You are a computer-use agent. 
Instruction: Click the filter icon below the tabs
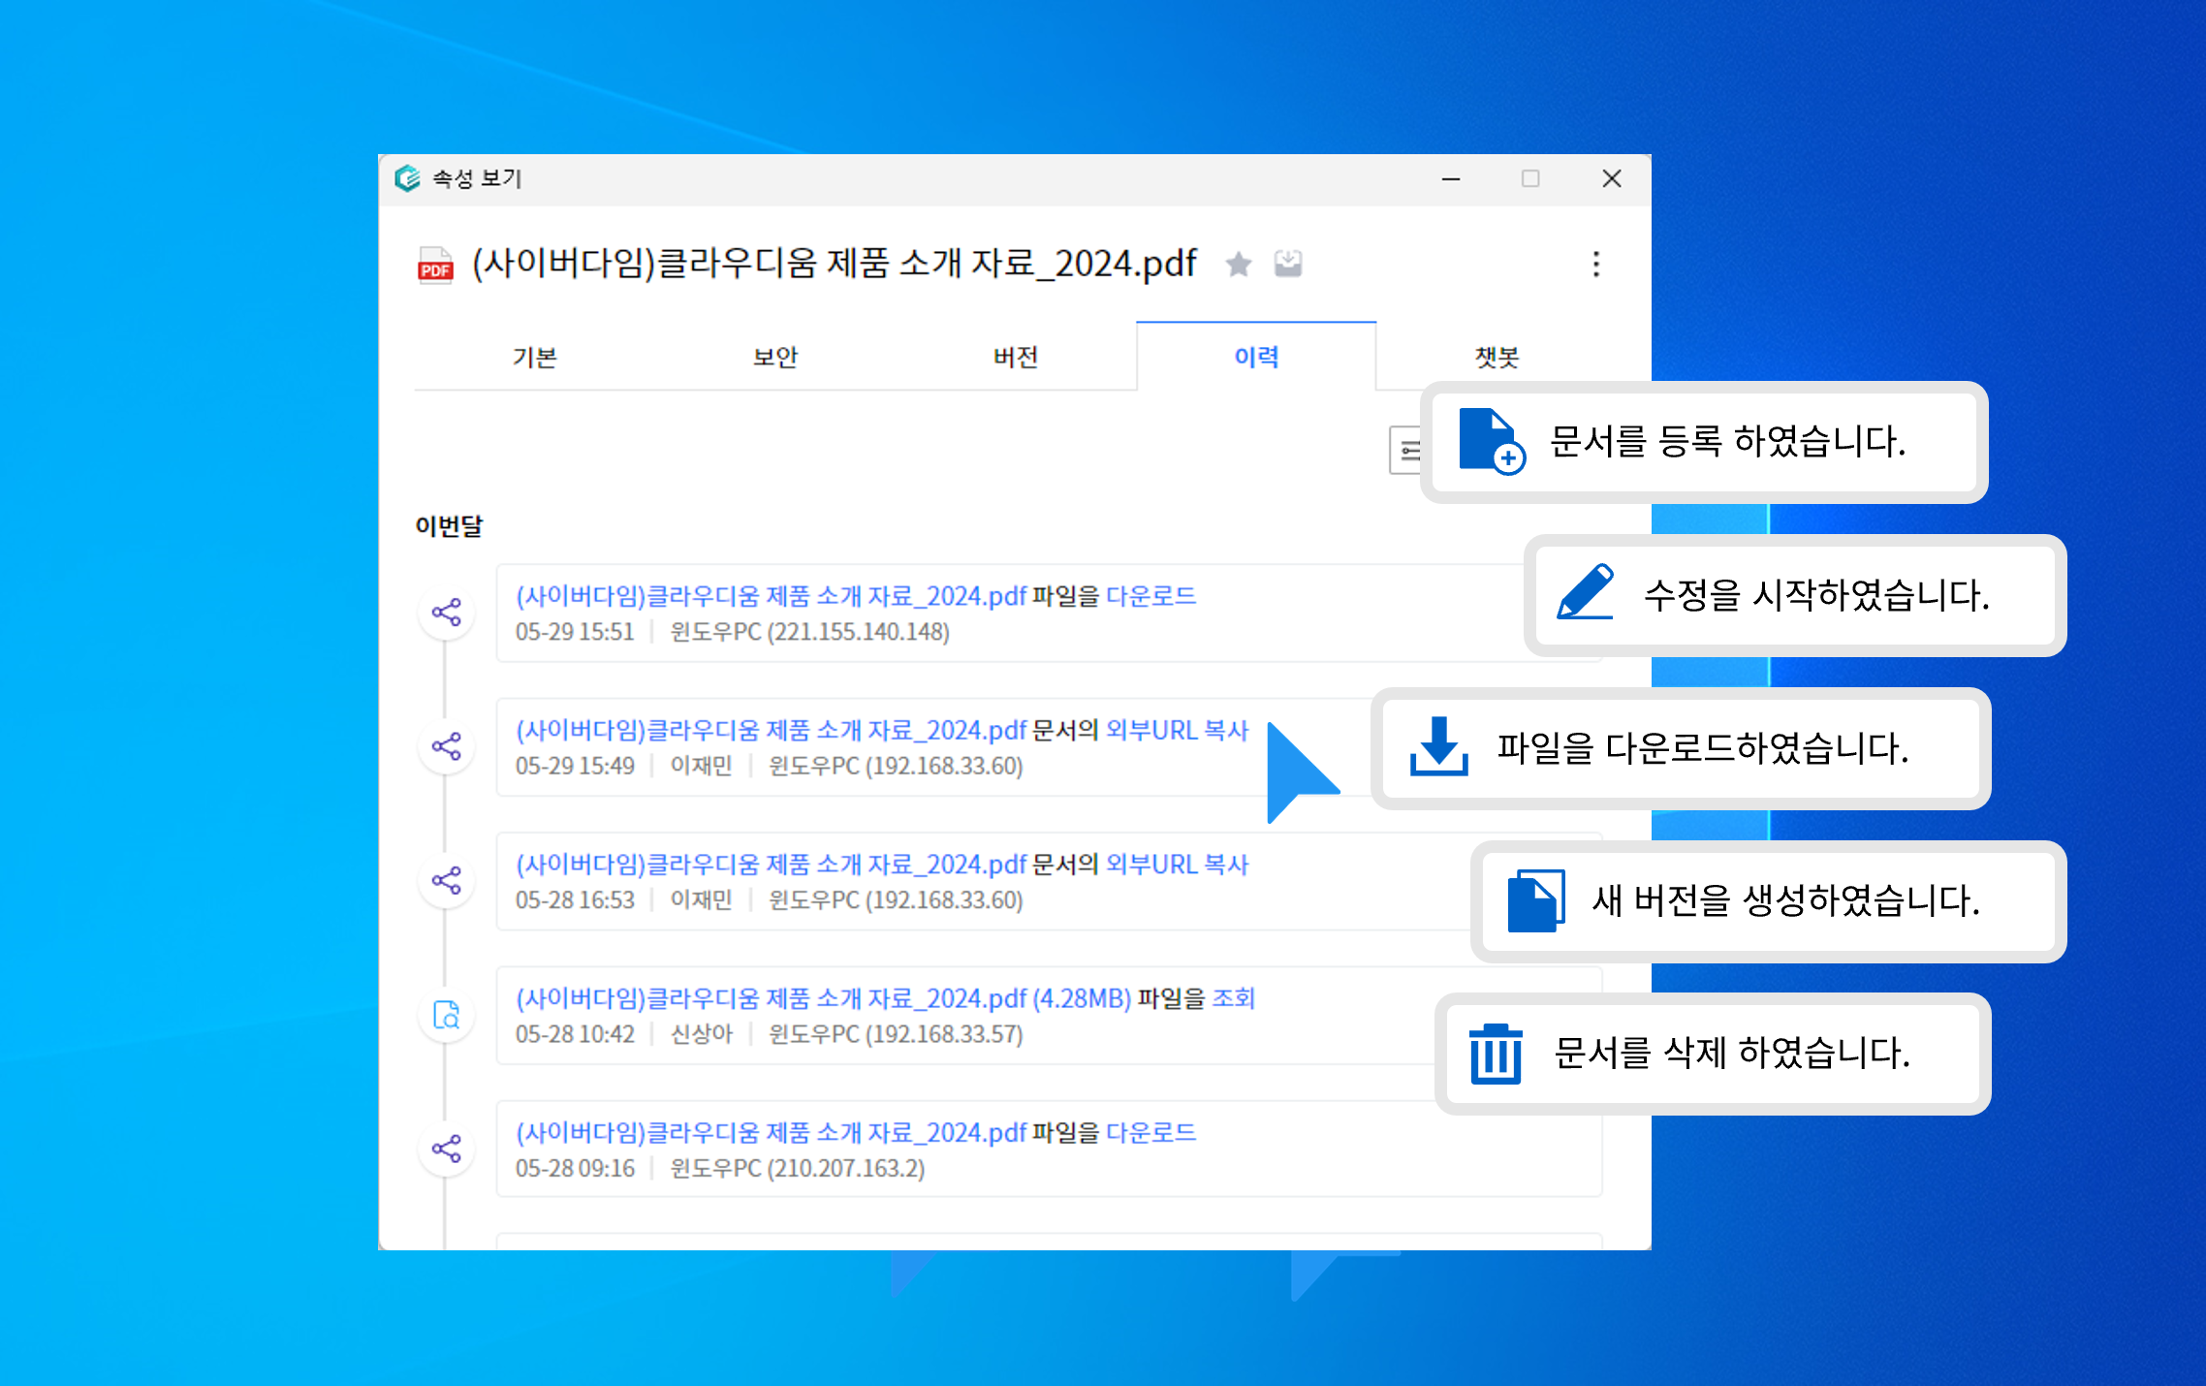(x=1406, y=450)
